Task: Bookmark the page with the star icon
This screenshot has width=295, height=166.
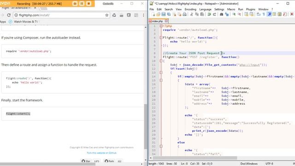Action: [106, 15]
